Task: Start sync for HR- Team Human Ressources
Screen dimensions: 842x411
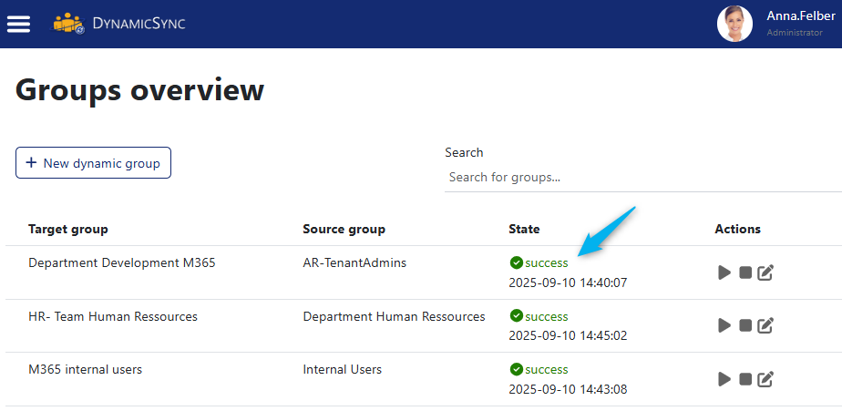Action: pos(724,325)
